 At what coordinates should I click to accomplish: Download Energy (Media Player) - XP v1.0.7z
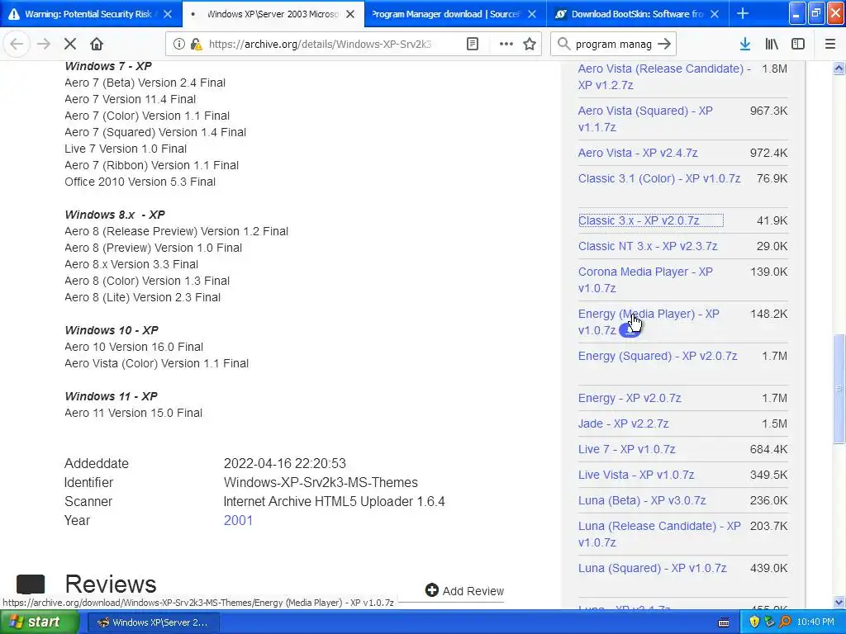[x=649, y=322]
